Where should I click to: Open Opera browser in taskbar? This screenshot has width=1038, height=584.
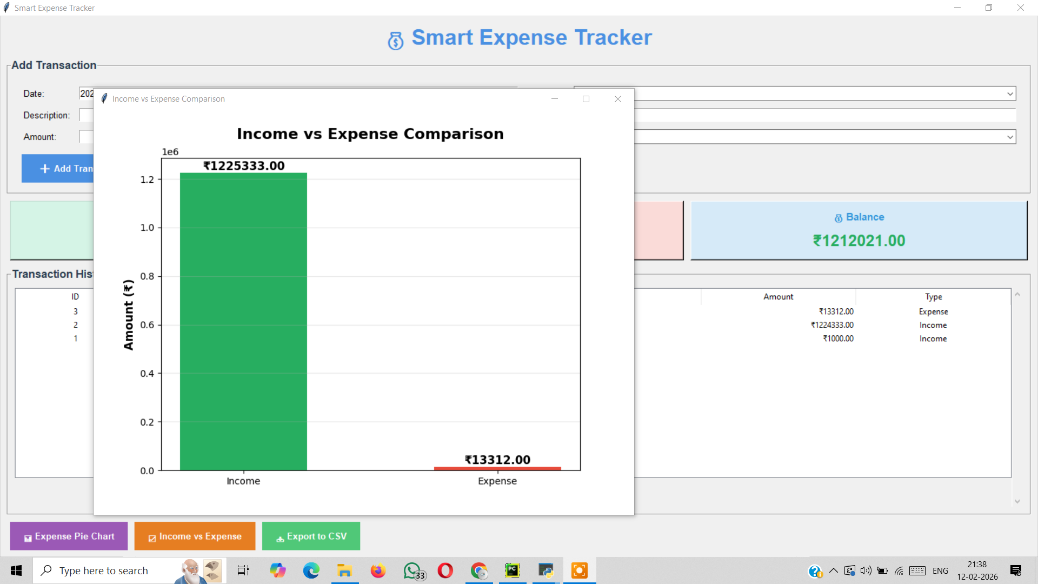pyautogui.click(x=445, y=570)
